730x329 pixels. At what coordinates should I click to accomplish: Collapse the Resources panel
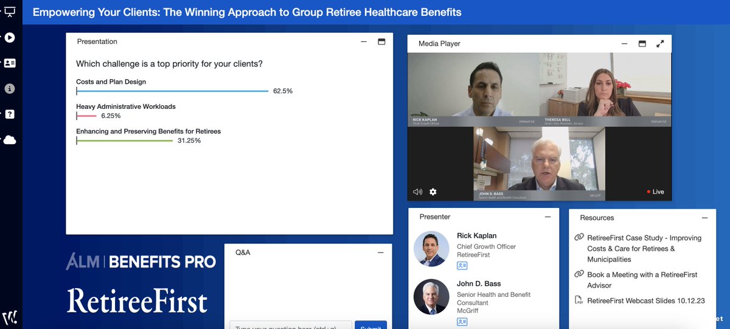704,218
